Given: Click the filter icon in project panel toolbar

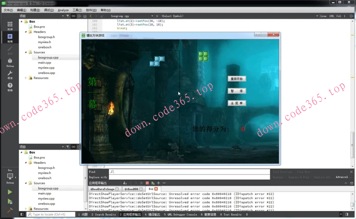Looking at the screenshot, I should click(x=68, y=16).
